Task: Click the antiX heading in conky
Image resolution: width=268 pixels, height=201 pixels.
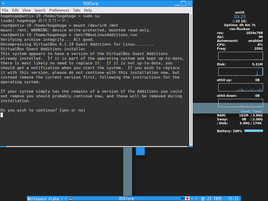Action: tap(240, 13)
